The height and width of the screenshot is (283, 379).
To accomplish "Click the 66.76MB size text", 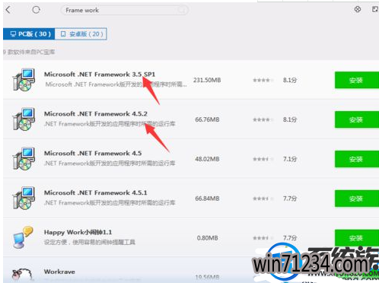I will pos(207,119).
